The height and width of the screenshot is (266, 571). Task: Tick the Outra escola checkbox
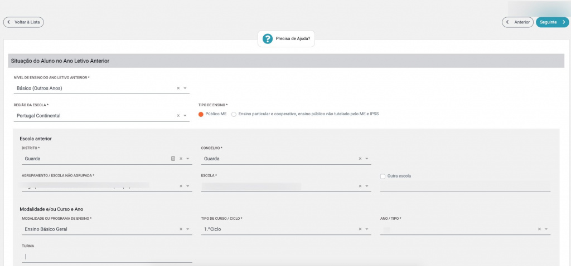(x=383, y=176)
